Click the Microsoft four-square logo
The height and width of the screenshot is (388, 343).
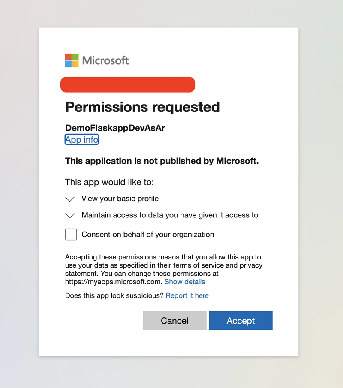tap(72, 60)
